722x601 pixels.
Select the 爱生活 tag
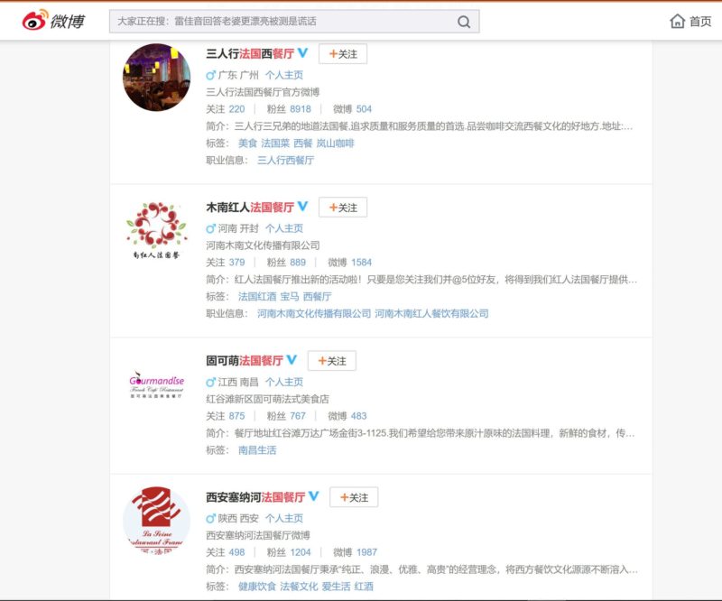click(x=336, y=587)
